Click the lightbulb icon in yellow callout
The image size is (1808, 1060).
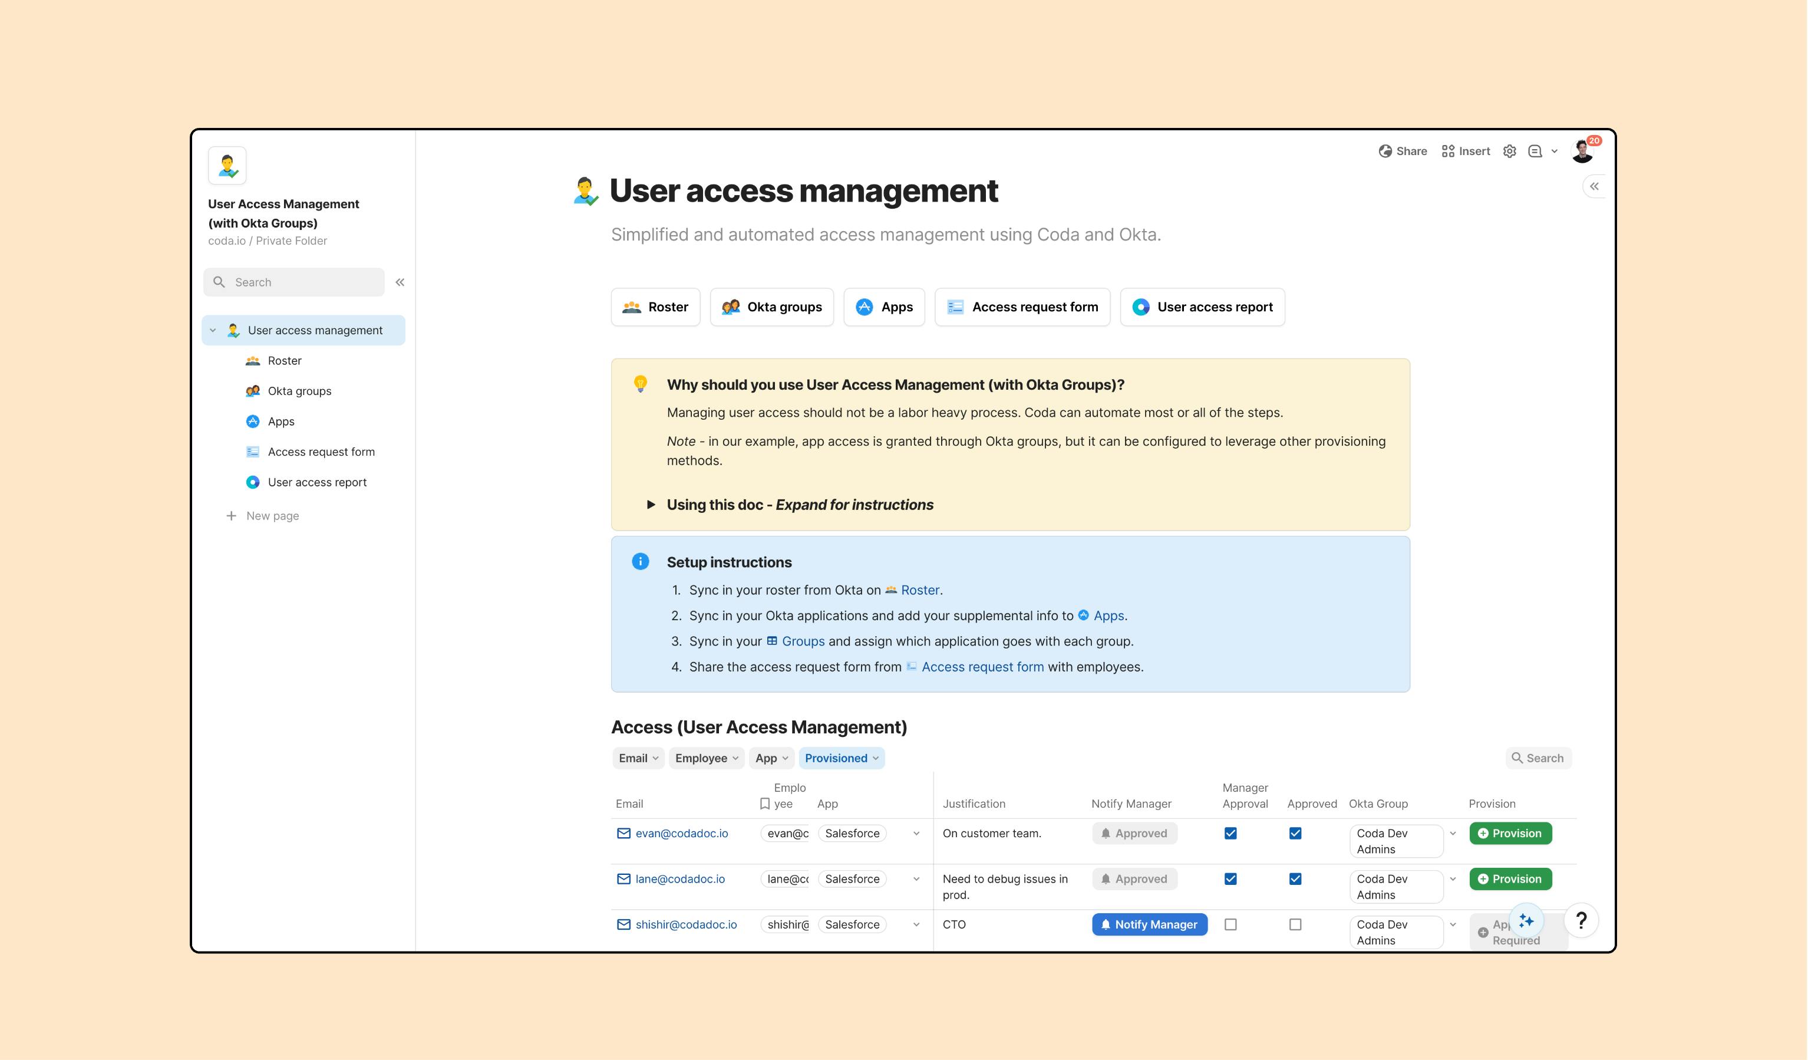[641, 384]
